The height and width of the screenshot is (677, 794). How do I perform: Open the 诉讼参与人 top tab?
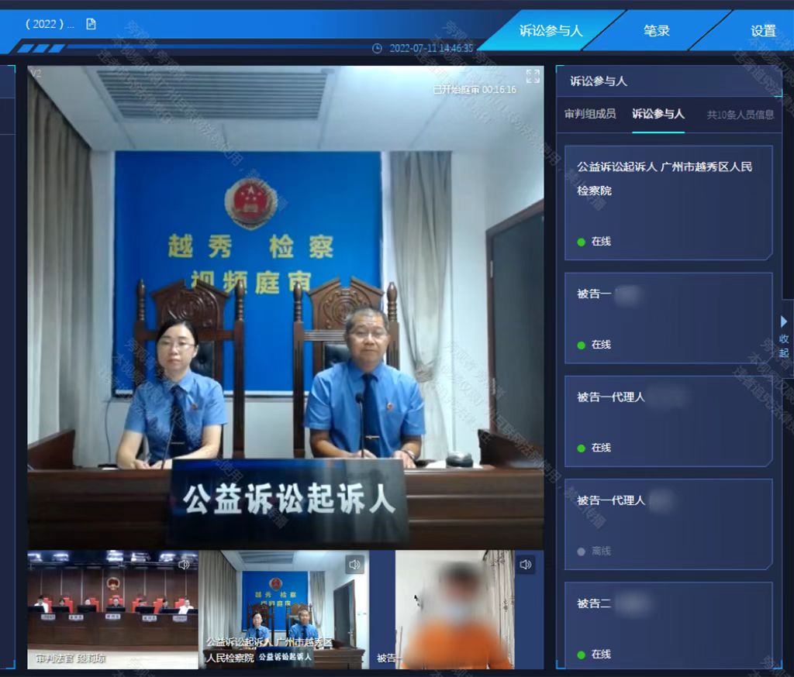tap(551, 30)
